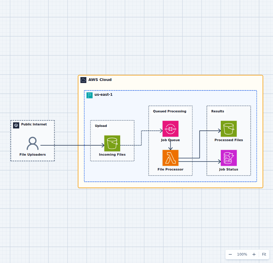Click the Incoming Files S3 bucket icon
Viewport: 273px width, 263px height.
pyautogui.click(x=112, y=143)
